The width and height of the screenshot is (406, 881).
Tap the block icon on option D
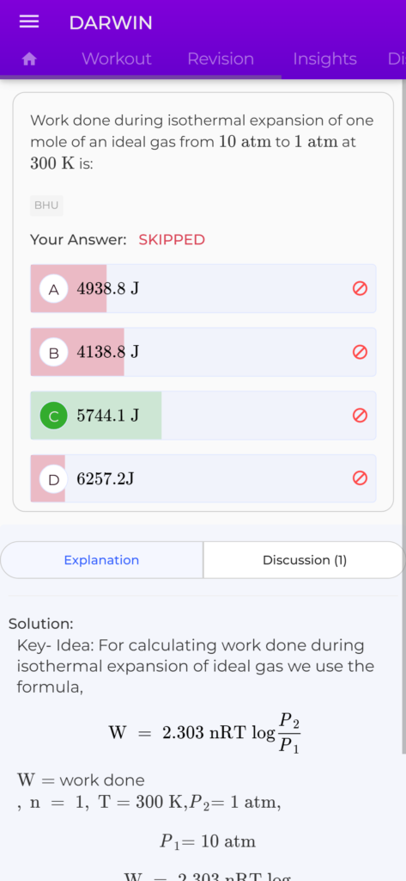point(360,478)
